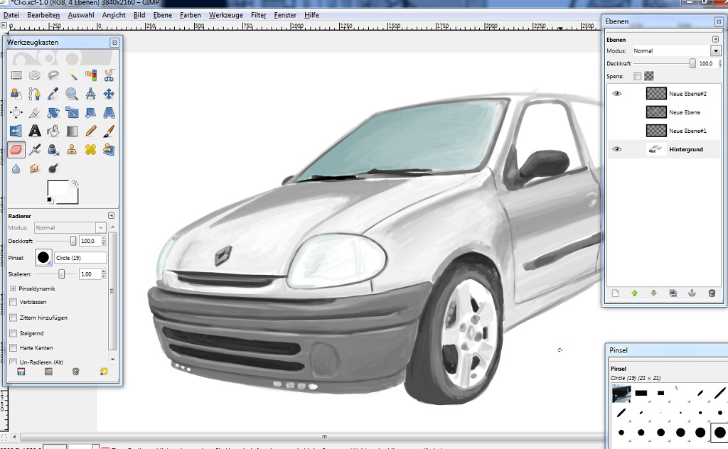Open the Filter menu
The width and height of the screenshot is (728, 449).
pyautogui.click(x=258, y=15)
